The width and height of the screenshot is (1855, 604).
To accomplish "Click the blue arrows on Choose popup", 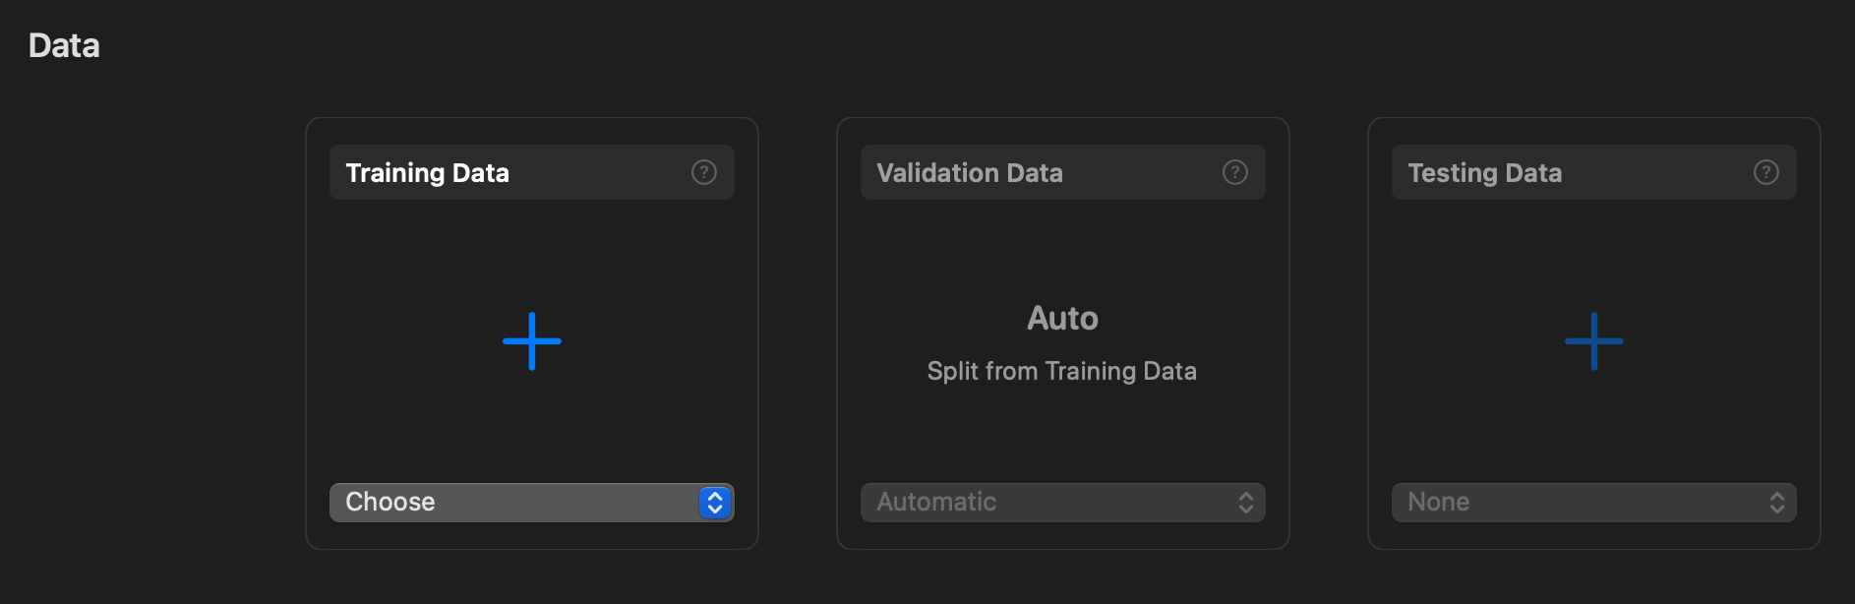I will 715,503.
